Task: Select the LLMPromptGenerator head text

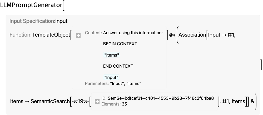Action: pos(31,5)
